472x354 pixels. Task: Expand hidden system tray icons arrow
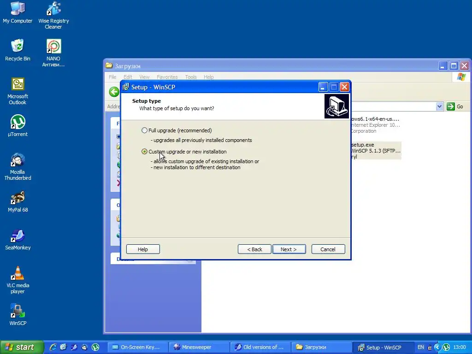(437, 348)
